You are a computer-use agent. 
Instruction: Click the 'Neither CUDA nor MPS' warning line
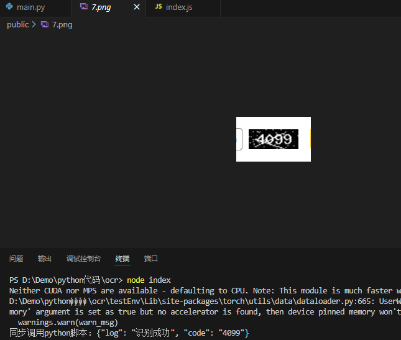205,291
